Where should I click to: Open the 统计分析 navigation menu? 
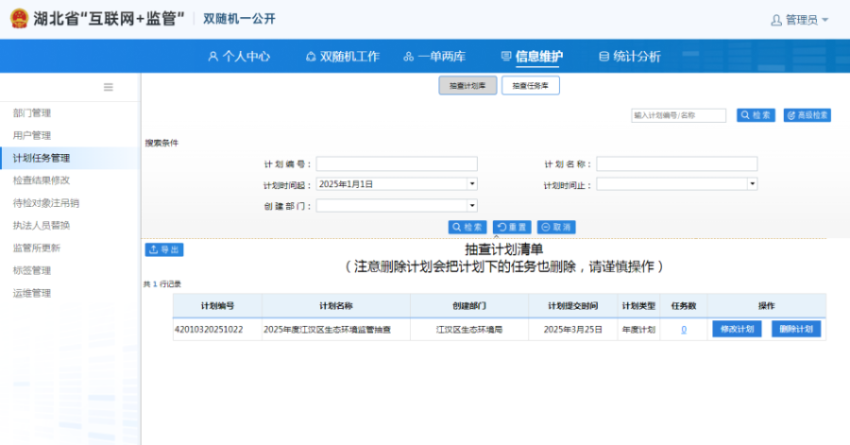coord(630,57)
